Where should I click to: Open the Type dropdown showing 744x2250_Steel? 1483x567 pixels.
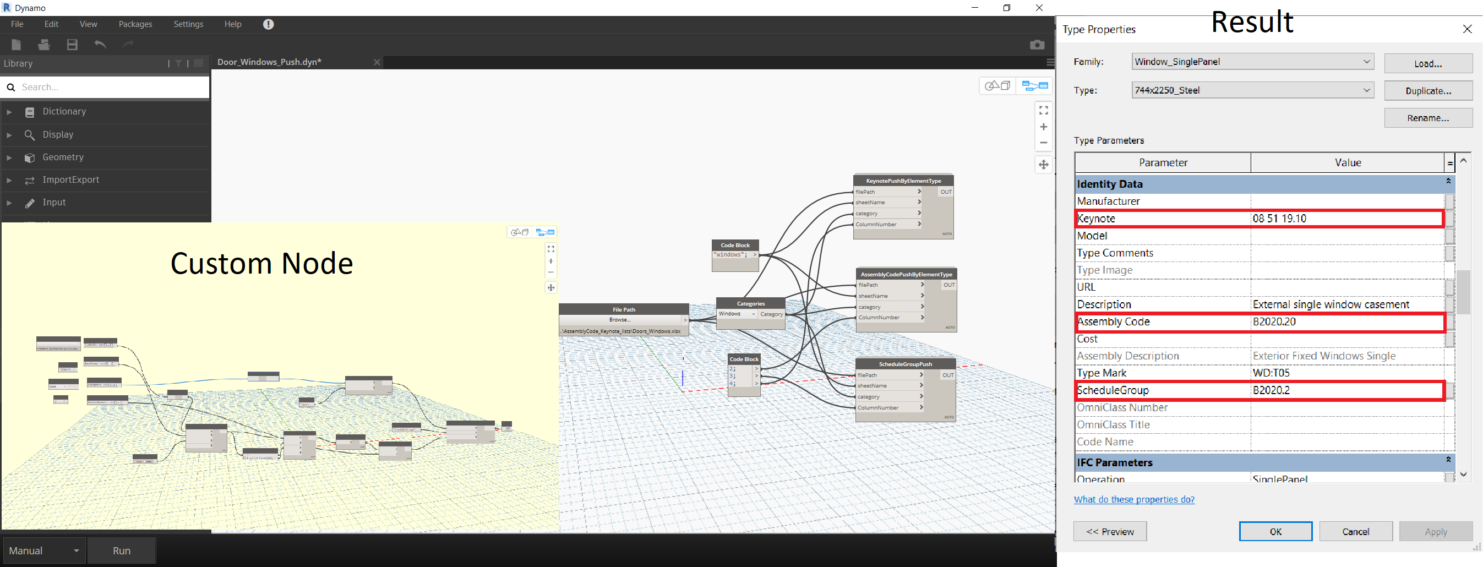[1253, 90]
